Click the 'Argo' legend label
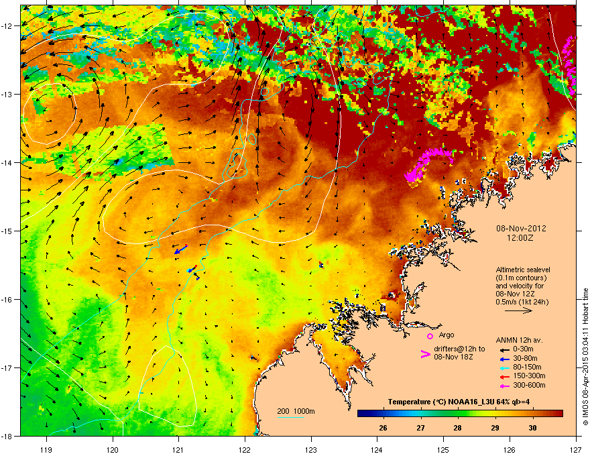 pos(447,335)
